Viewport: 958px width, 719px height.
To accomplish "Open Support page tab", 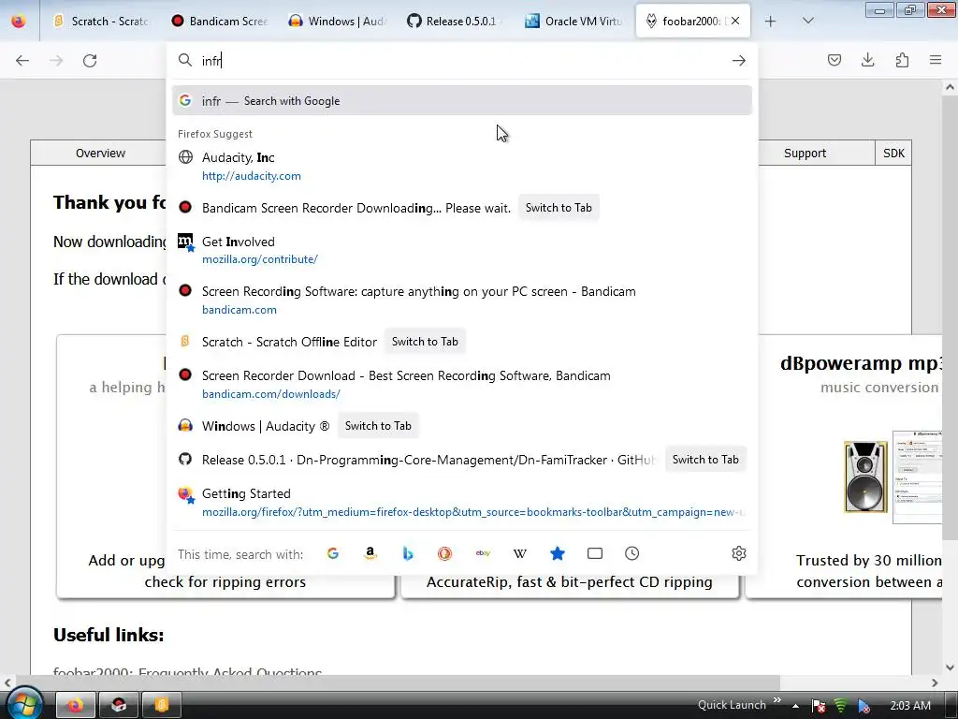I will tap(805, 153).
